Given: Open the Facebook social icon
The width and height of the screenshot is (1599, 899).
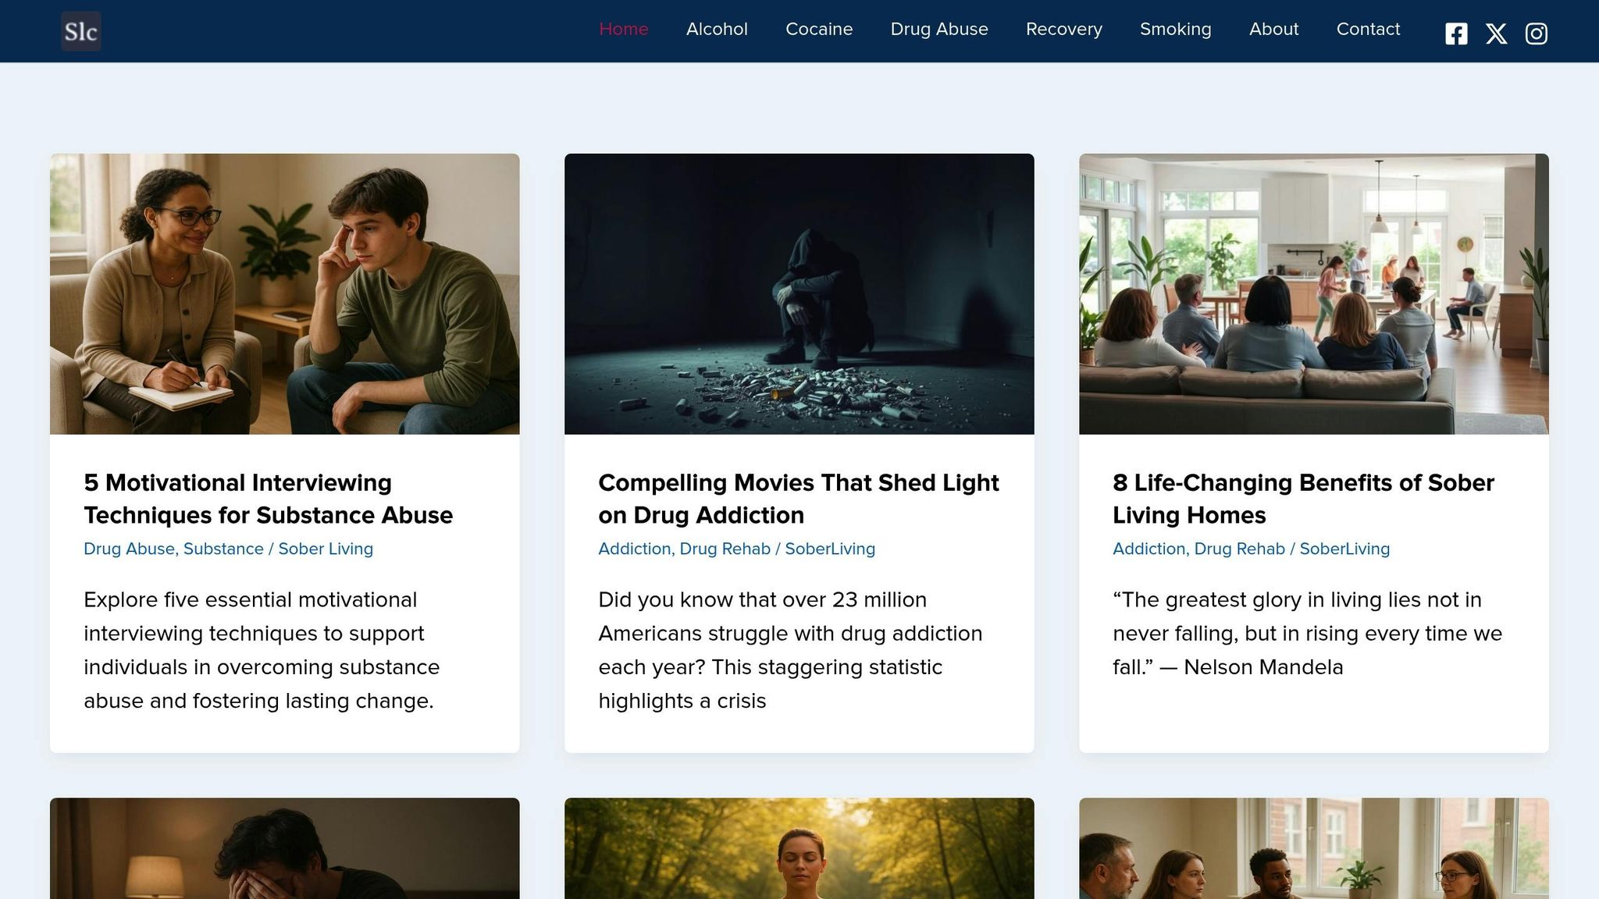Looking at the screenshot, I should pos(1456,34).
